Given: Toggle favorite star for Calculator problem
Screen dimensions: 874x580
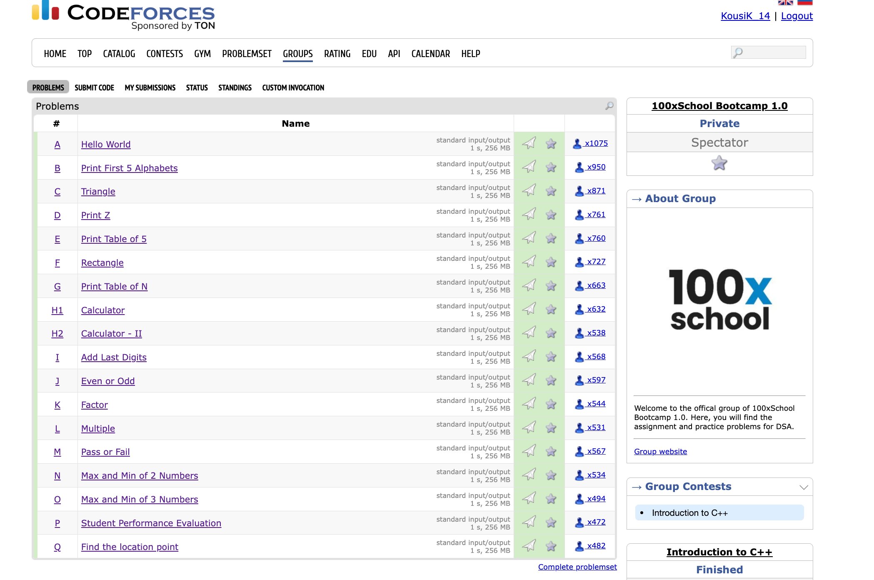Looking at the screenshot, I should coord(551,309).
